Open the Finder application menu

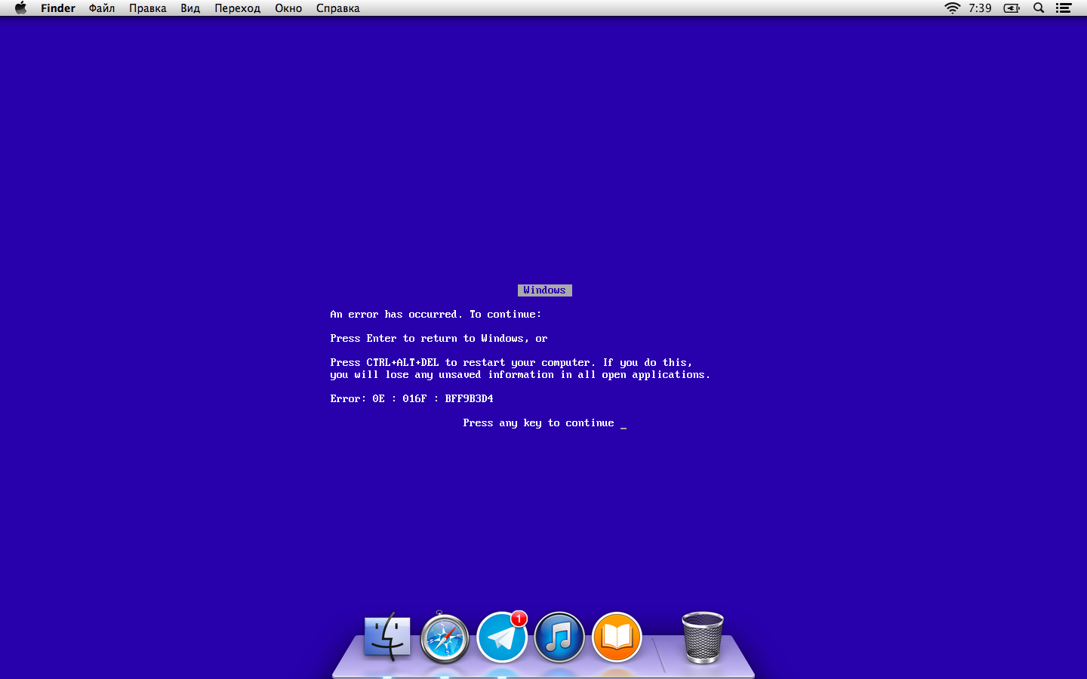(58, 8)
